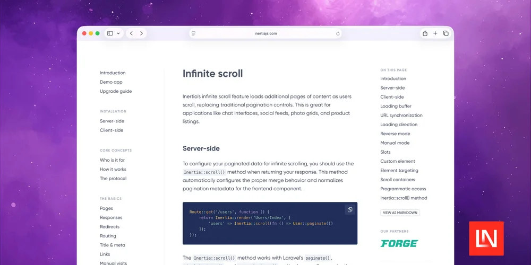Open the Responses doc link
The width and height of the screenshot is (531, 265).
pyautogui.click(x=111, y=217)
